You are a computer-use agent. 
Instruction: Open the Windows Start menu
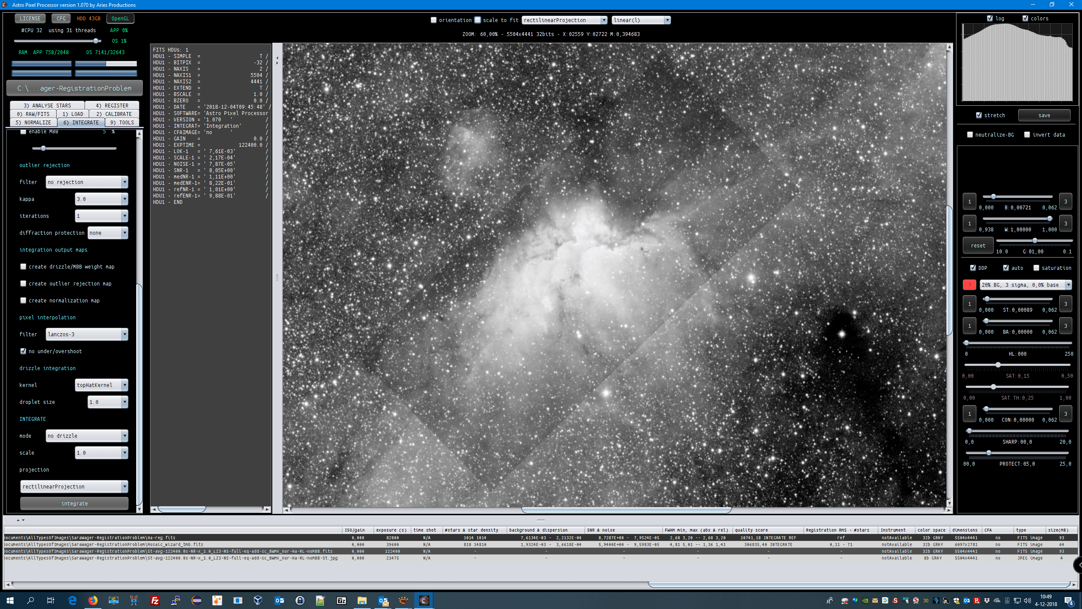(10, 600)
